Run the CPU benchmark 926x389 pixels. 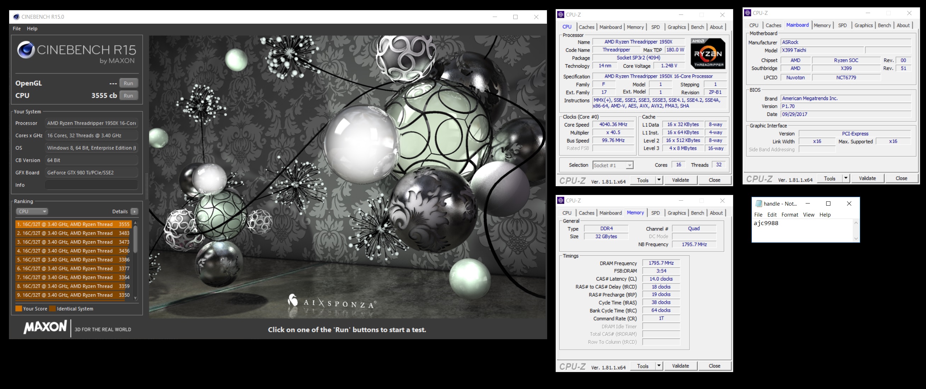tap(128, 96)
